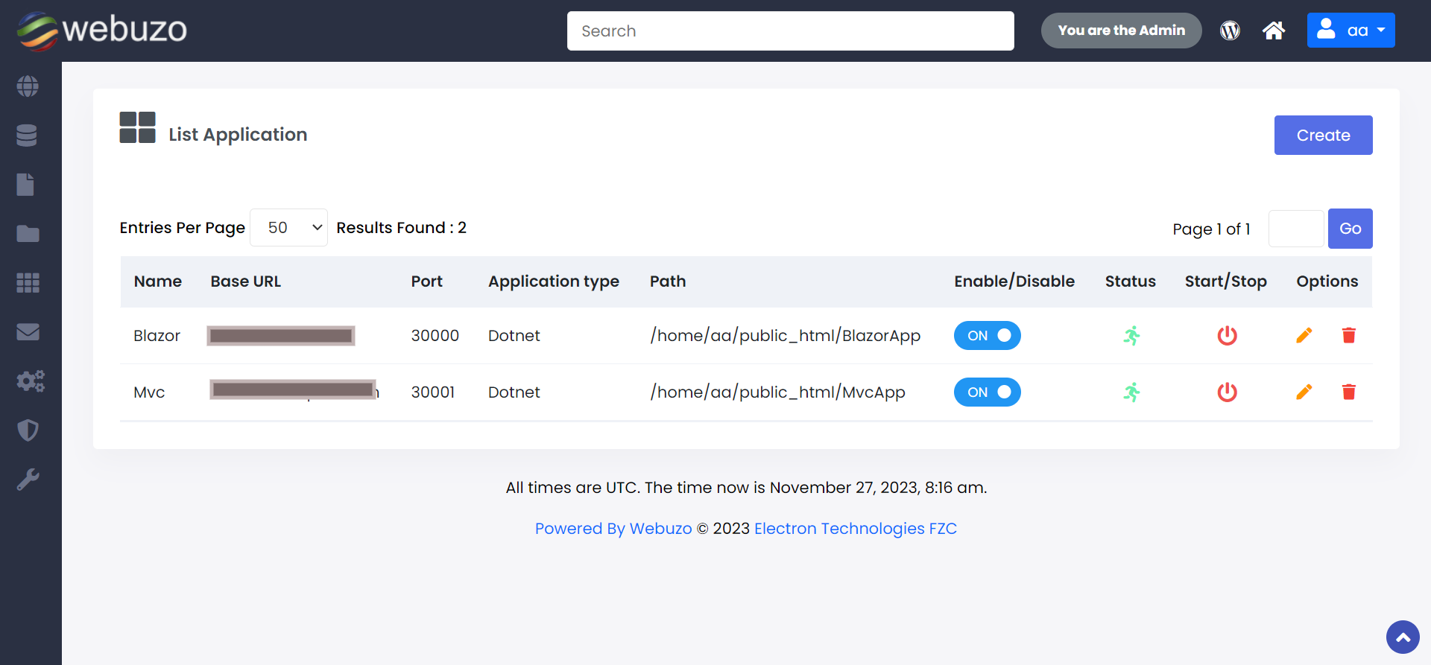The height and width of the screenshot is (665, 1431).
Task: Open the globe icon in the sidebar
Action: click(28, 86)
